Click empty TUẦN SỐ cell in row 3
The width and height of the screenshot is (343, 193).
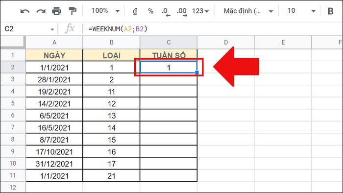[169, 79]
